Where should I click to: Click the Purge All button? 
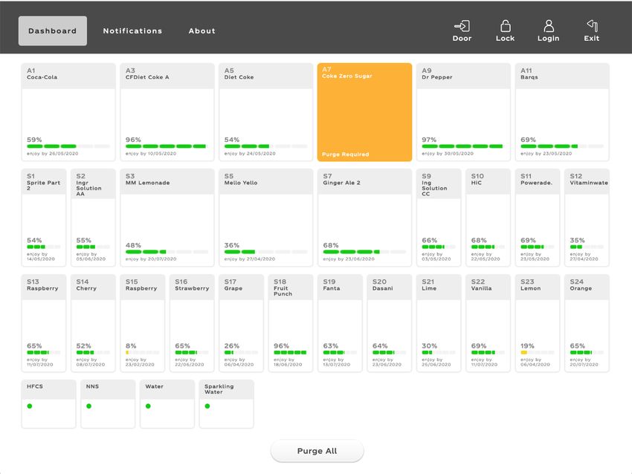point(317,451)
